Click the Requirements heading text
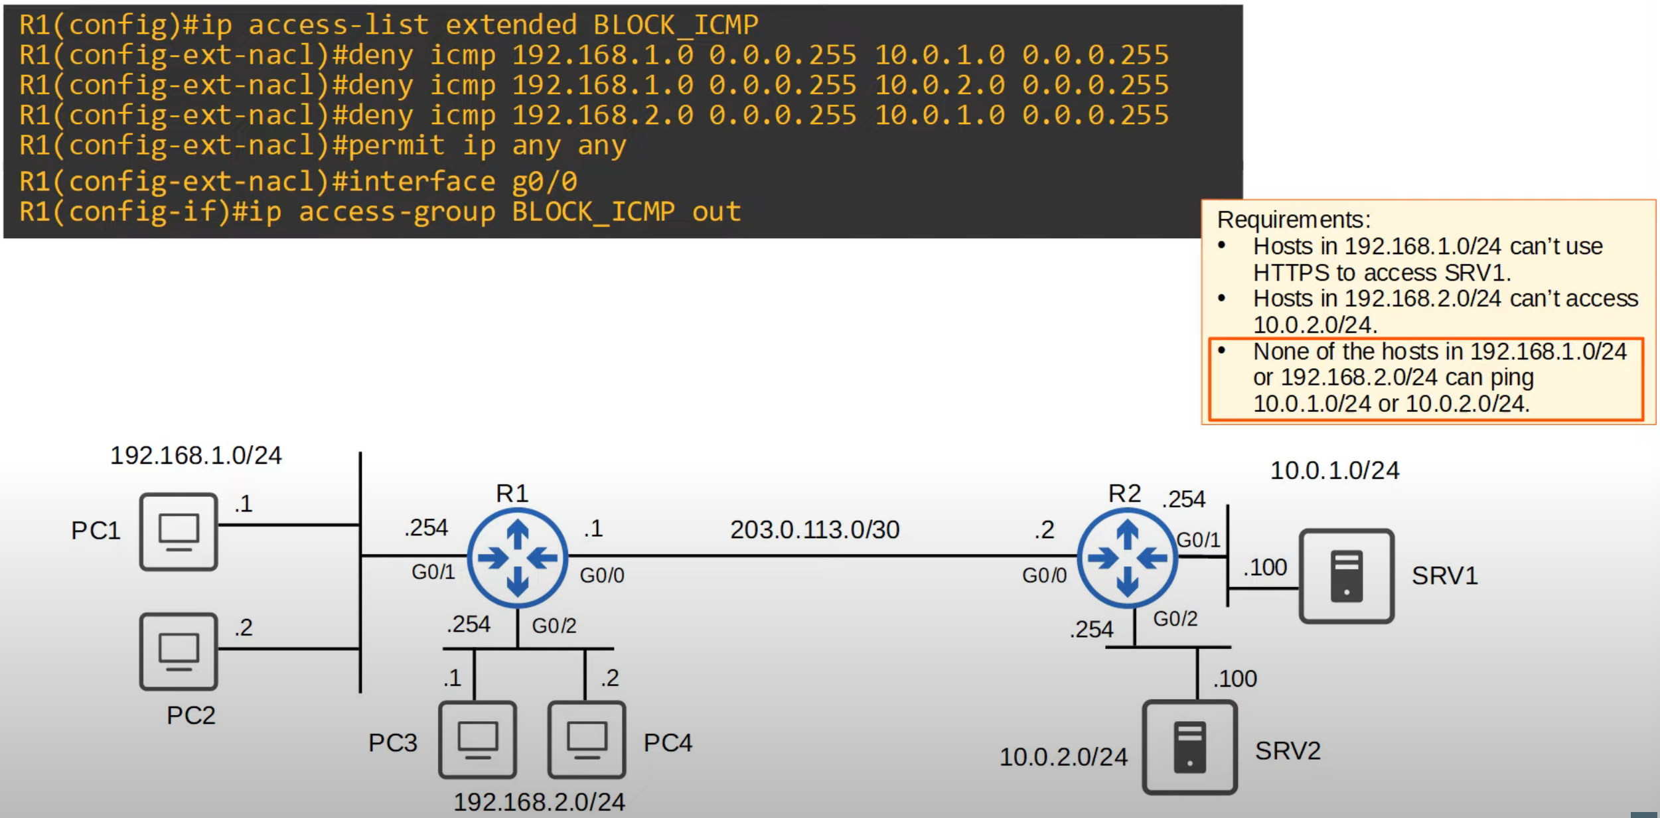The width and height of the screenshot is (1660, 818). 1293,220
